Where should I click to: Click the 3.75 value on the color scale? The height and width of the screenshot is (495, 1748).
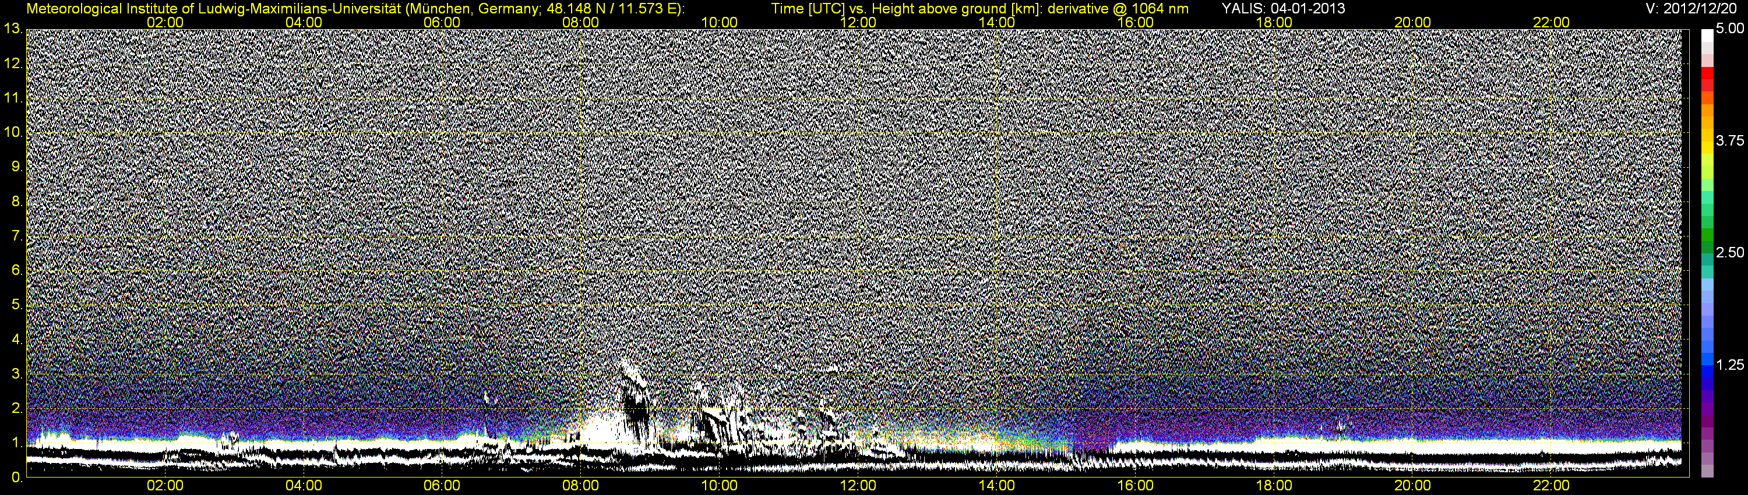click(1730, 140)
